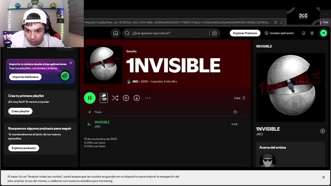Toggle shuffle for 1NVISIBLE

pos(115,98)
